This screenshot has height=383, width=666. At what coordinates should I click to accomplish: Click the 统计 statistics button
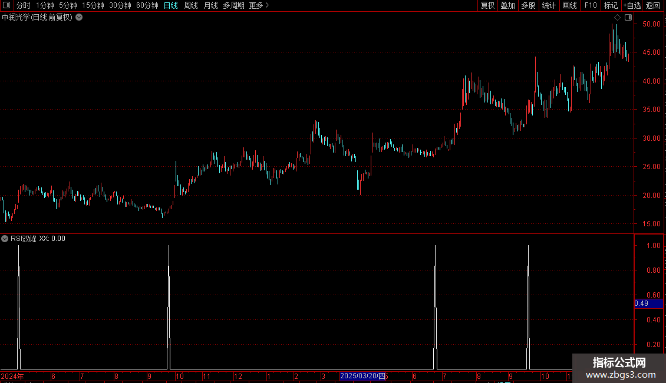pos(549,5)
